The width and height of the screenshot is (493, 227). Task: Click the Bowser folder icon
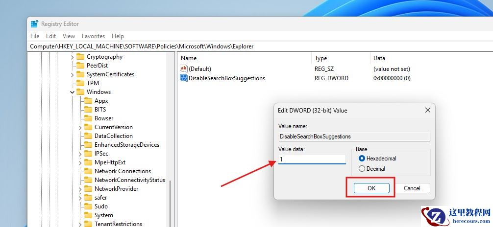tap(88, 118)
